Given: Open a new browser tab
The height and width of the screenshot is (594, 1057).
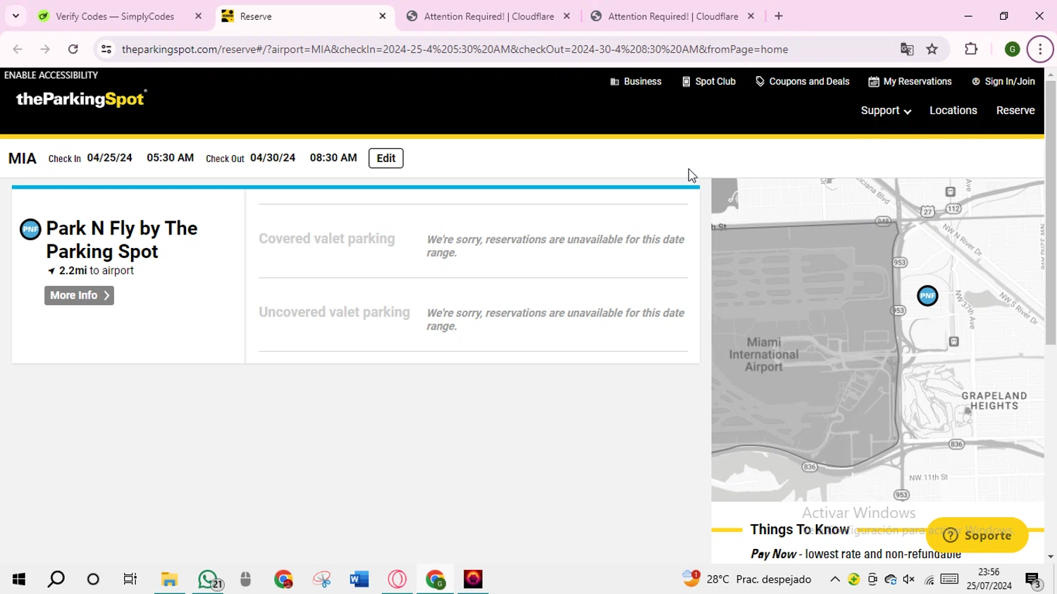Looking at the screenshot, I should click(779, 16).
